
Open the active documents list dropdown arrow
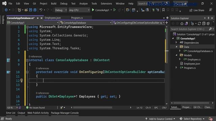[164, 18]
